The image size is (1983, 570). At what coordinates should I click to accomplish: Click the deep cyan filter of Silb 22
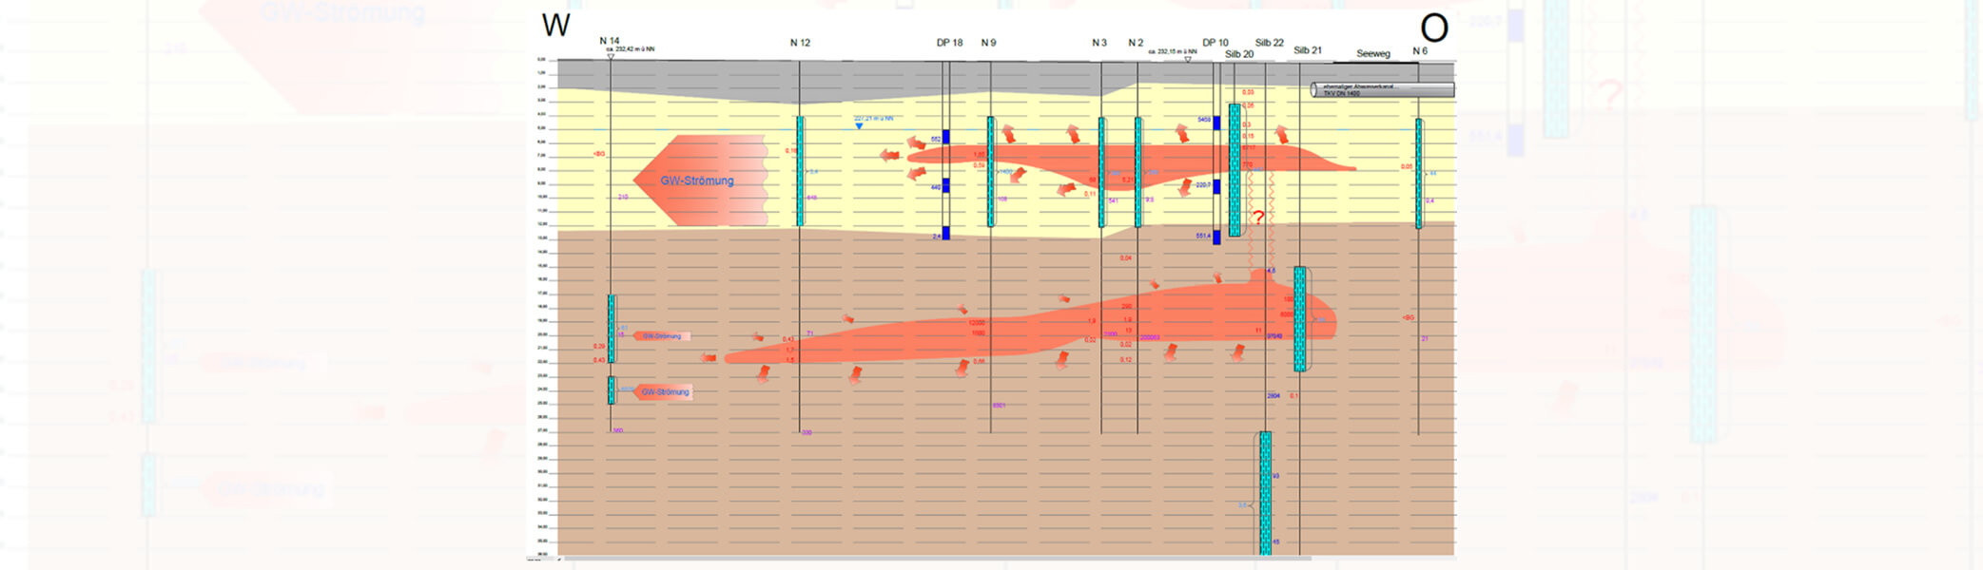(1265, 493)
